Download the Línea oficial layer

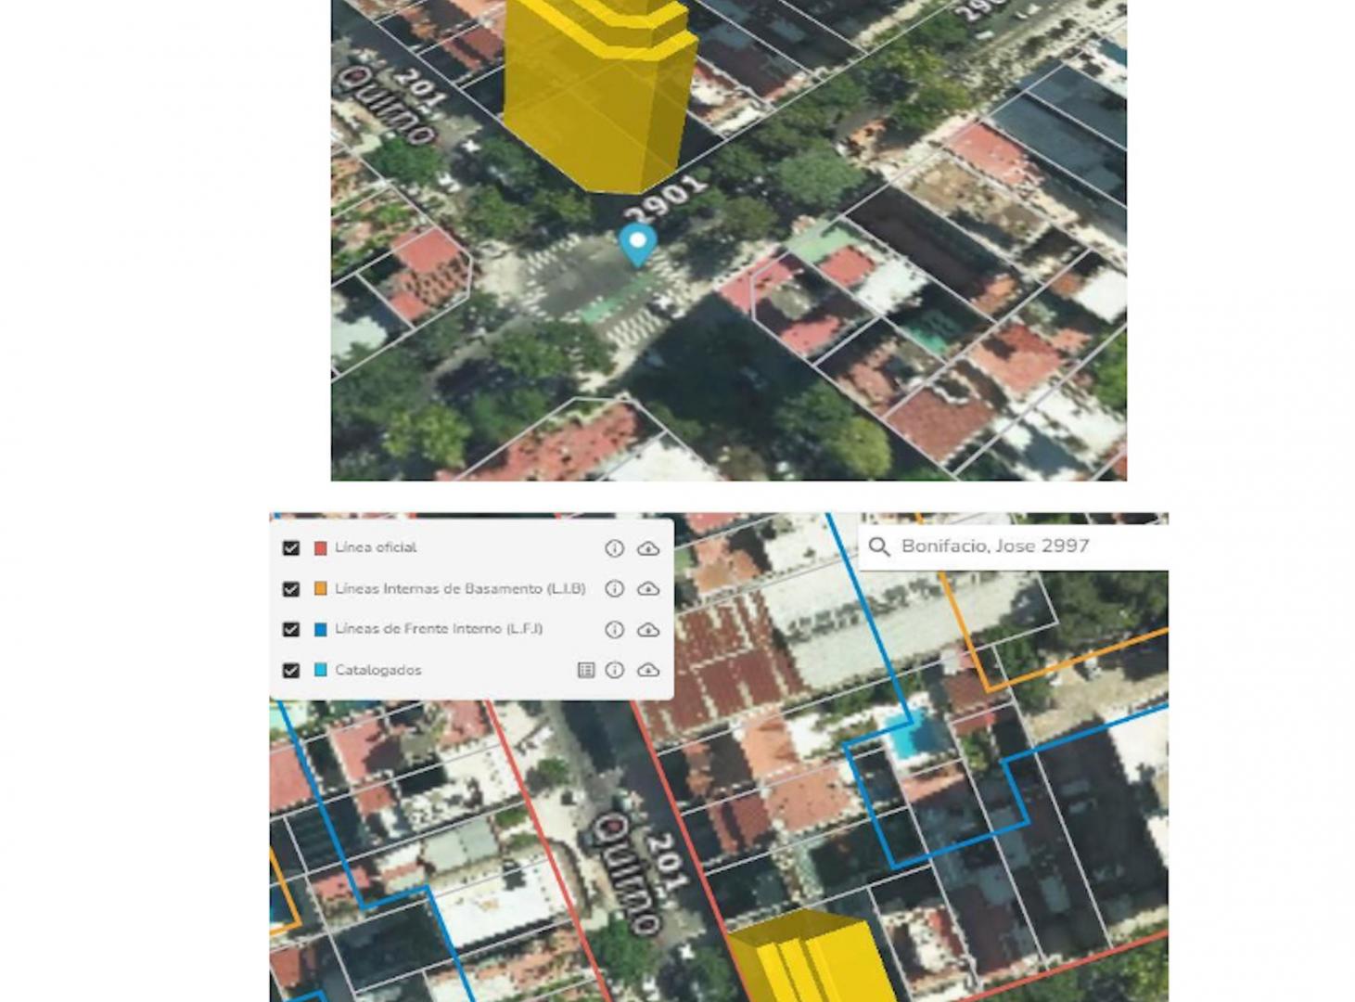click(648, 548)
